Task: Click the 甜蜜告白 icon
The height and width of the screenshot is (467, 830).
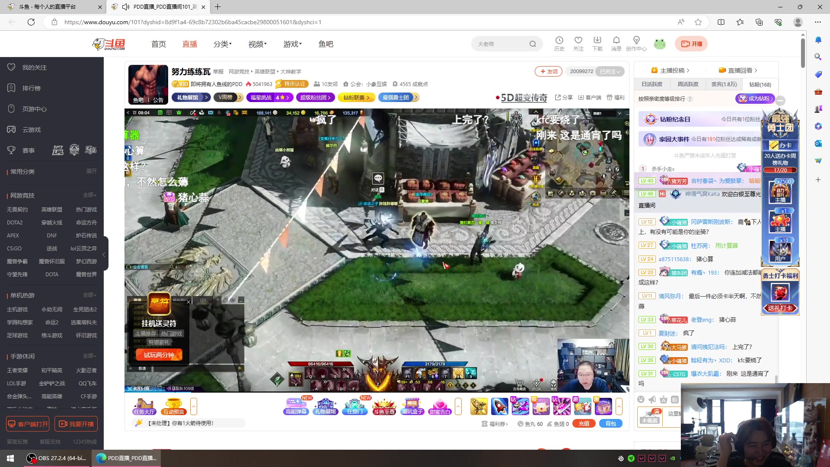Action: 441,406
